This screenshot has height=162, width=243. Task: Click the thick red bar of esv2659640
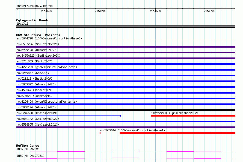pos(177,133)
